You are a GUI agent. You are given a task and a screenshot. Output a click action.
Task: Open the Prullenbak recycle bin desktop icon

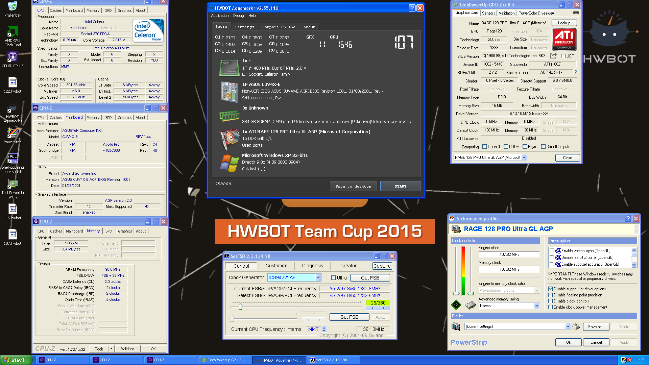click(x=13, y=8)
